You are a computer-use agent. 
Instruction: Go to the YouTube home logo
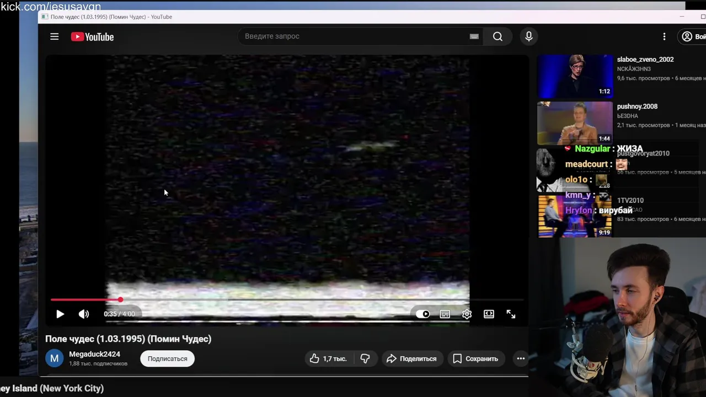pos(92,37)
